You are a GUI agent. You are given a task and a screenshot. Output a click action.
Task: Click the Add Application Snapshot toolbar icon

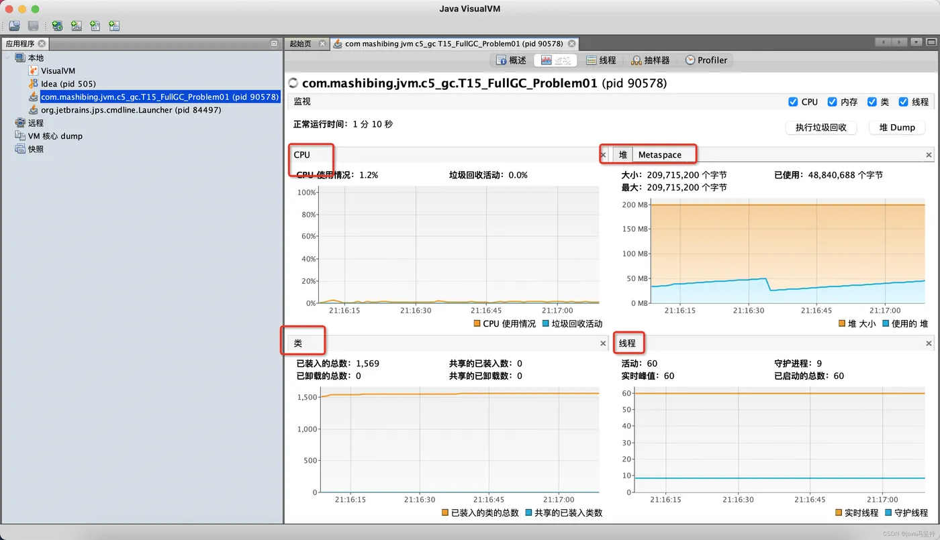tap(114, 26)
